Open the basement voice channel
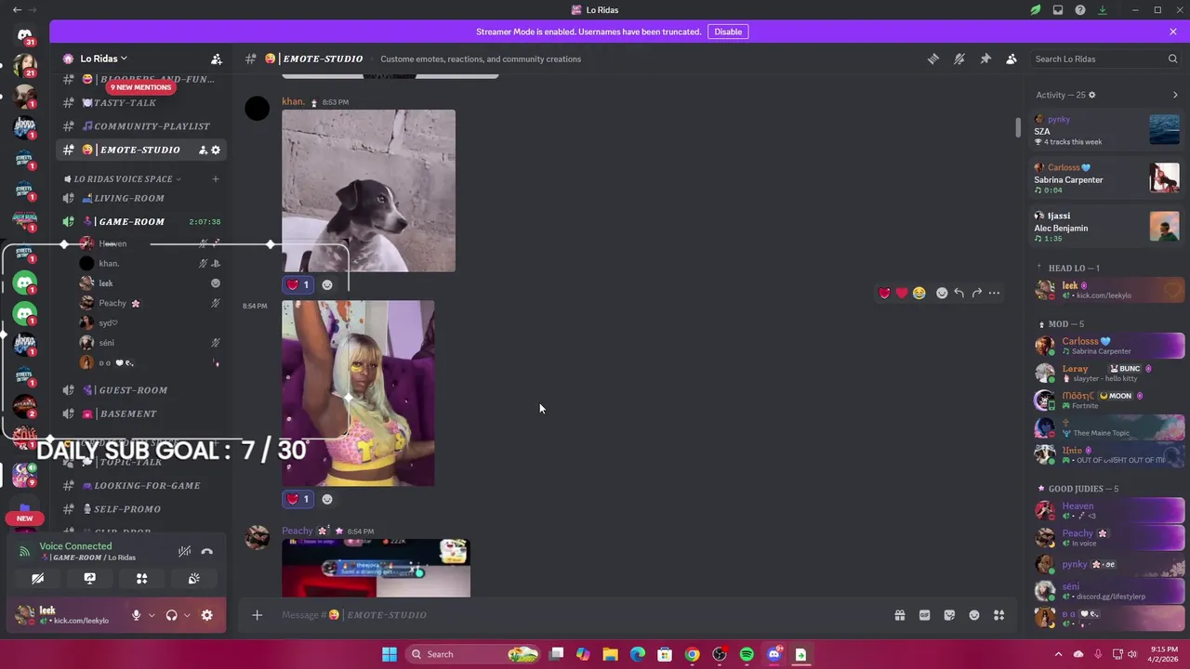1190x669 pixels. pyautogui.click(x=128, y=413)
